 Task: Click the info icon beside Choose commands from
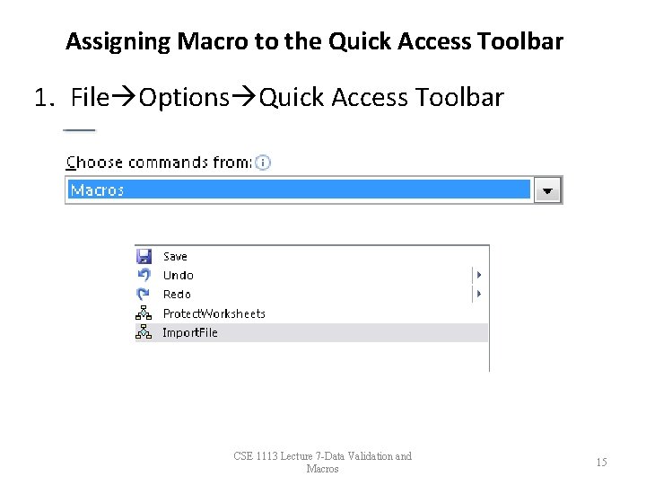point(263,163)
